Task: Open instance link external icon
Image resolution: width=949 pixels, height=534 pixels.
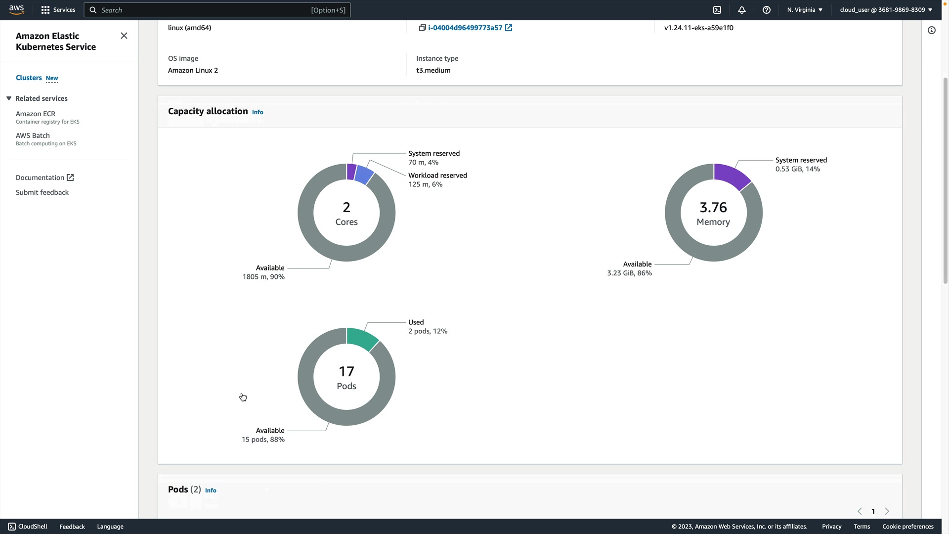Action: [x=509, y=28]
